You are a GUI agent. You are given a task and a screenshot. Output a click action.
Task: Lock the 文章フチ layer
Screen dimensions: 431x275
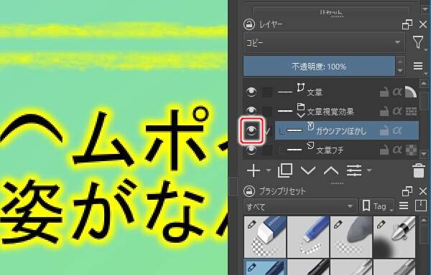(x=384, y=150)
